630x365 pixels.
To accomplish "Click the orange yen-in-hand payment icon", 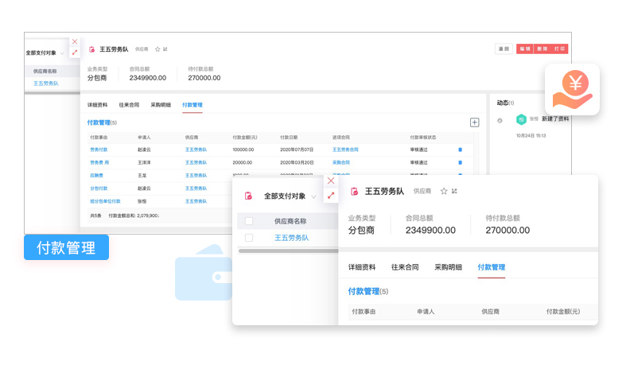I will pos(572,89).
